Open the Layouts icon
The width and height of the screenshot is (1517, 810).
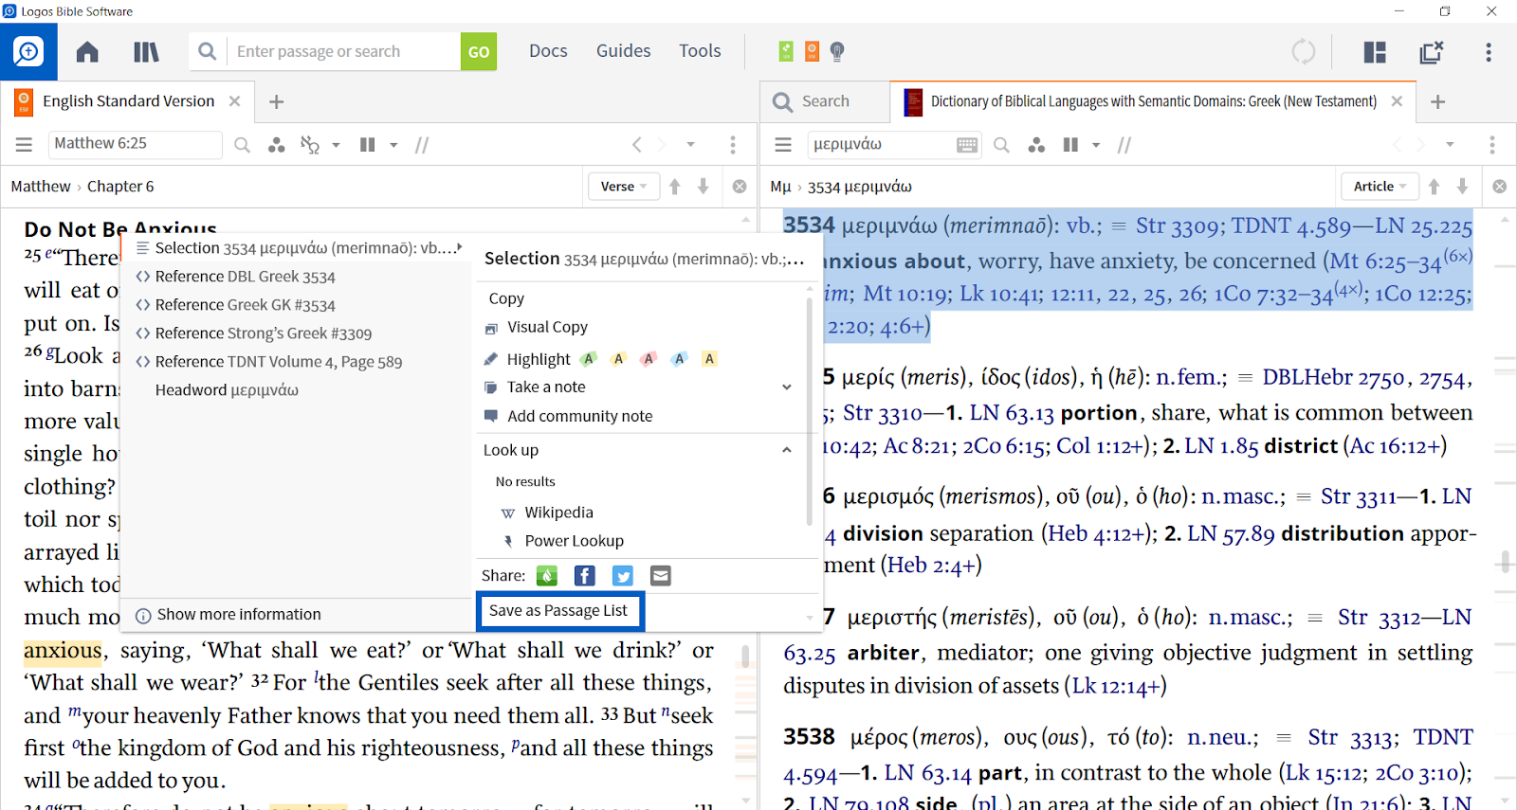click(x=1375, y=51)
